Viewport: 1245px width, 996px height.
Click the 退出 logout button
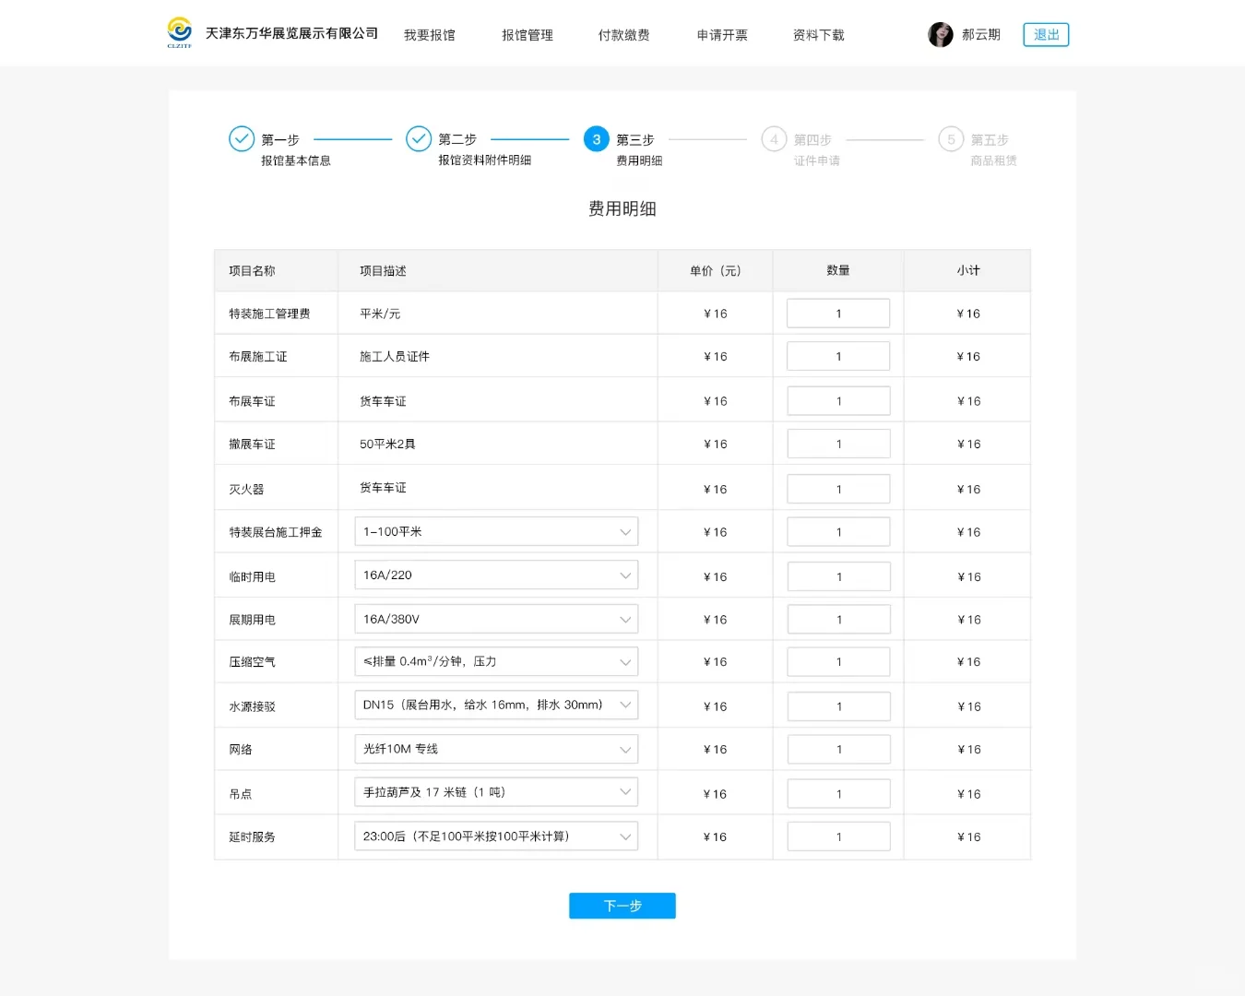tap(1045, 34)
